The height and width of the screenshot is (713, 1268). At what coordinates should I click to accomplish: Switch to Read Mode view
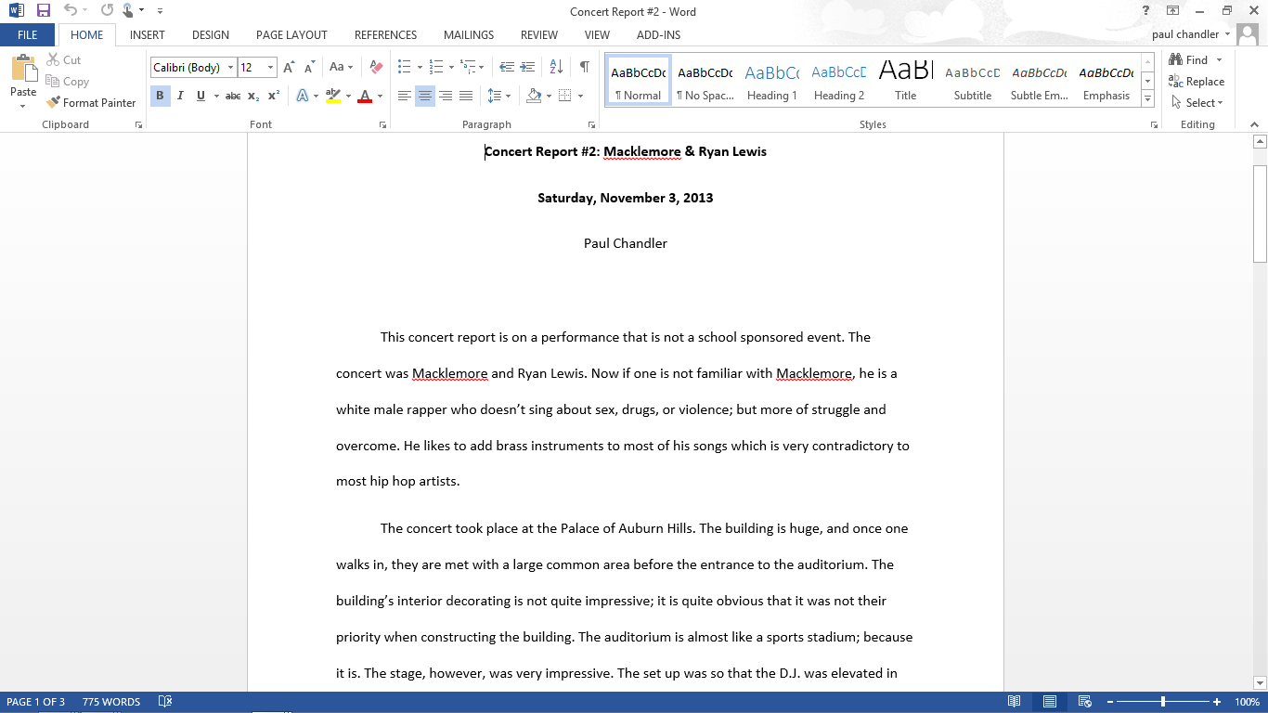coord(1015,702)
